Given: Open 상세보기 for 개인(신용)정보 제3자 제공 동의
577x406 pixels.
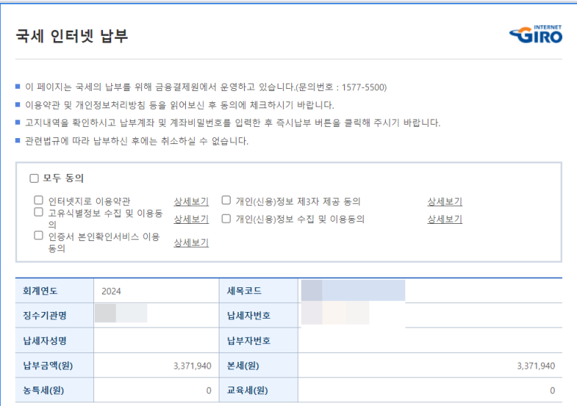Looking at the screenshot, I should [445, 202].
